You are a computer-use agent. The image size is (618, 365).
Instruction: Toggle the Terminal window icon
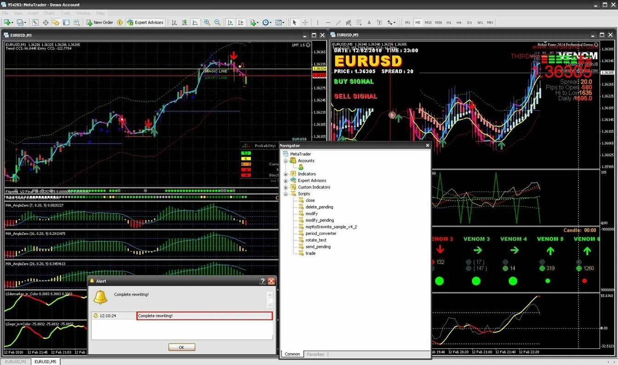tap(66, 23)
